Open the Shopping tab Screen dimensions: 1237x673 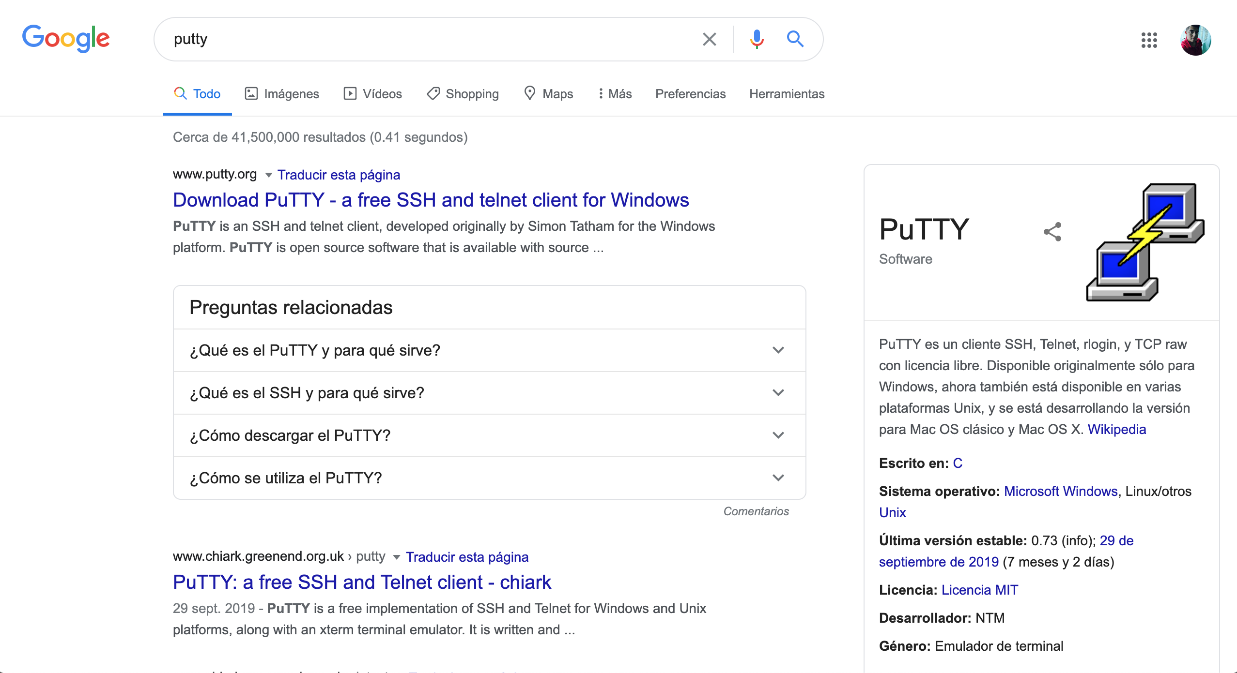[463, 94]
